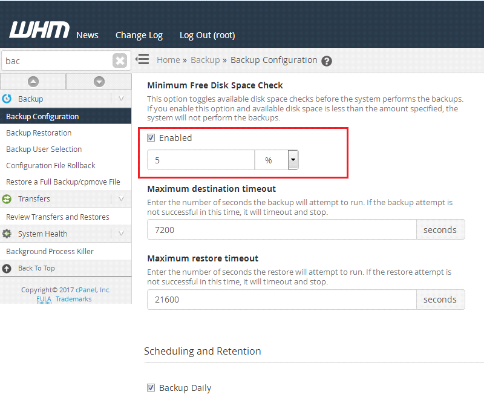This screenshot has width=484, height=400.
Task: Click the Backup section icon
Action: [x=7, y=99]
